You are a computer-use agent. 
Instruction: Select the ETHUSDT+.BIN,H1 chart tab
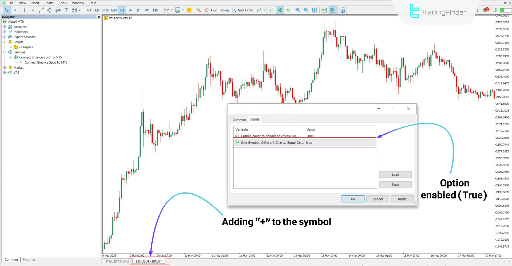pos(149,261)
